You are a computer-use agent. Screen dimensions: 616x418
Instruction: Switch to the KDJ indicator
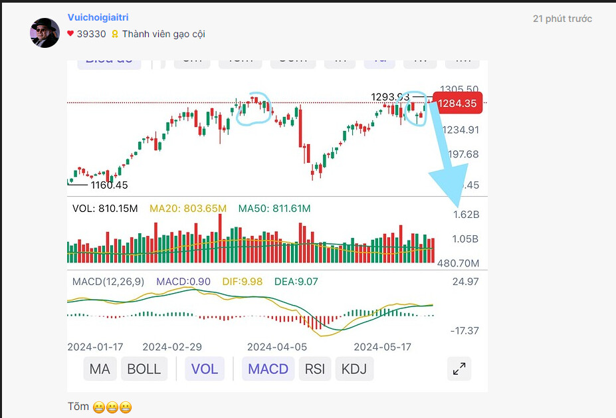point(355,369)
